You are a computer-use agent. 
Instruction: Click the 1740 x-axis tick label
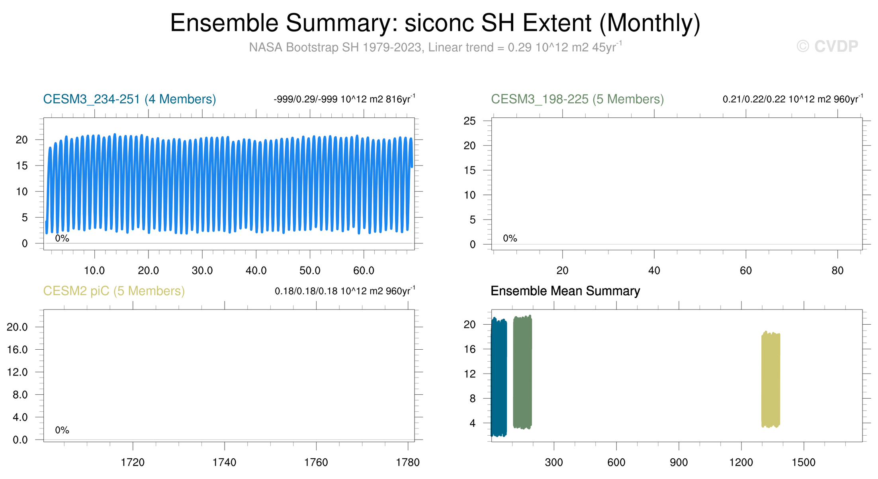[x=224, y=462]
